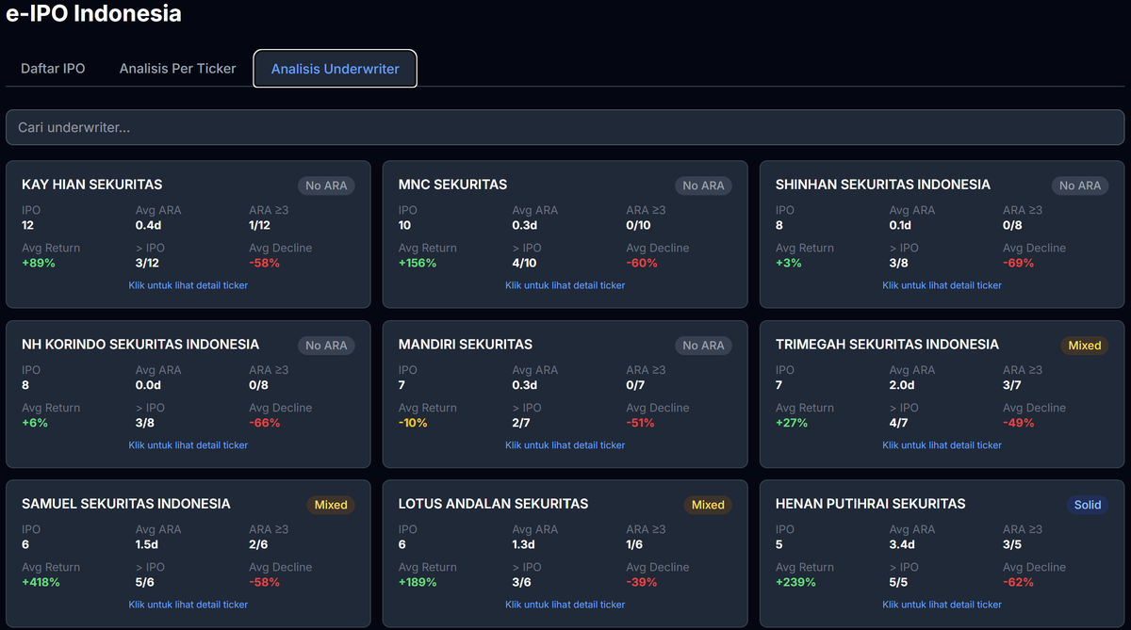Image resolution: width=1131 pixels, height=630 pixels.
Task: Click the SAMUEL SEKURITAS INDONESIA card title
Action: (126, 504)
